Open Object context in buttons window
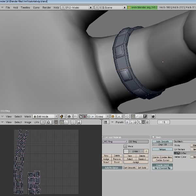 (x=139, y=122)
